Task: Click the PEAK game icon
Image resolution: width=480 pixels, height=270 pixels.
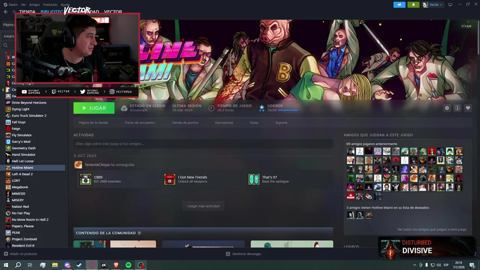Action: click(x=8, y=232)
